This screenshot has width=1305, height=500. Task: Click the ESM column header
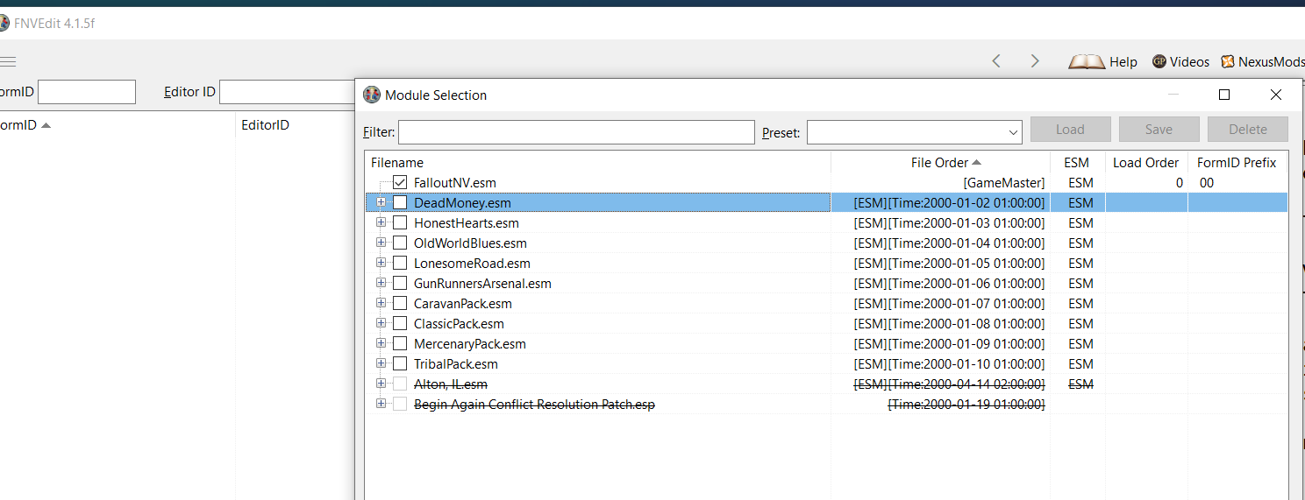point(1076,162)
